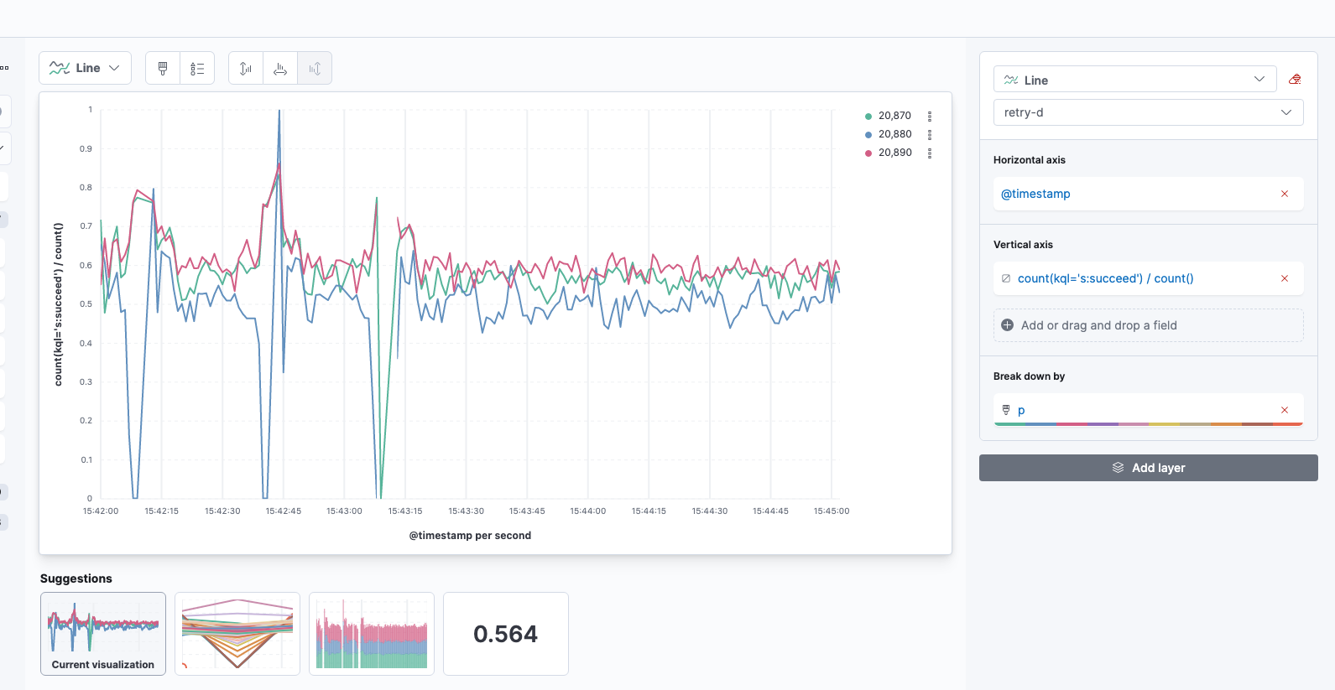Open the @timestamp dimension settings
The image size is (1335, 690).
[x=1035, y=194]
